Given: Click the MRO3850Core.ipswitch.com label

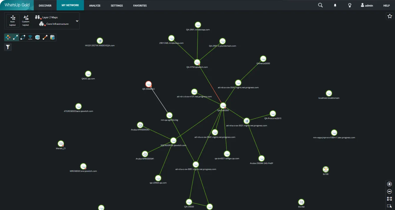Looking at the screenshot, I should tap(83, 171).
